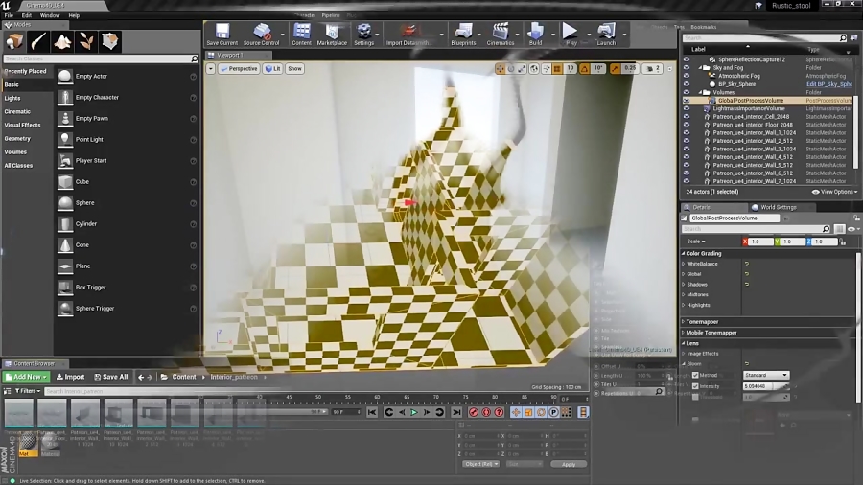Collapse the Color Grading section
The height and width of the screenshot is (485, 863).
pos(684,253)
